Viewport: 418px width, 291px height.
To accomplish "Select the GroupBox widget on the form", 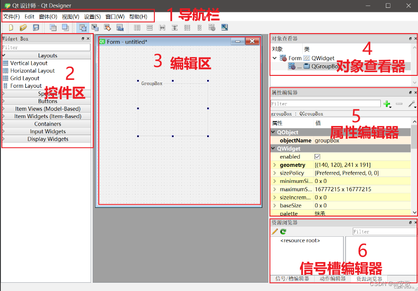I will pyautogui.click(x=173, y=109).
